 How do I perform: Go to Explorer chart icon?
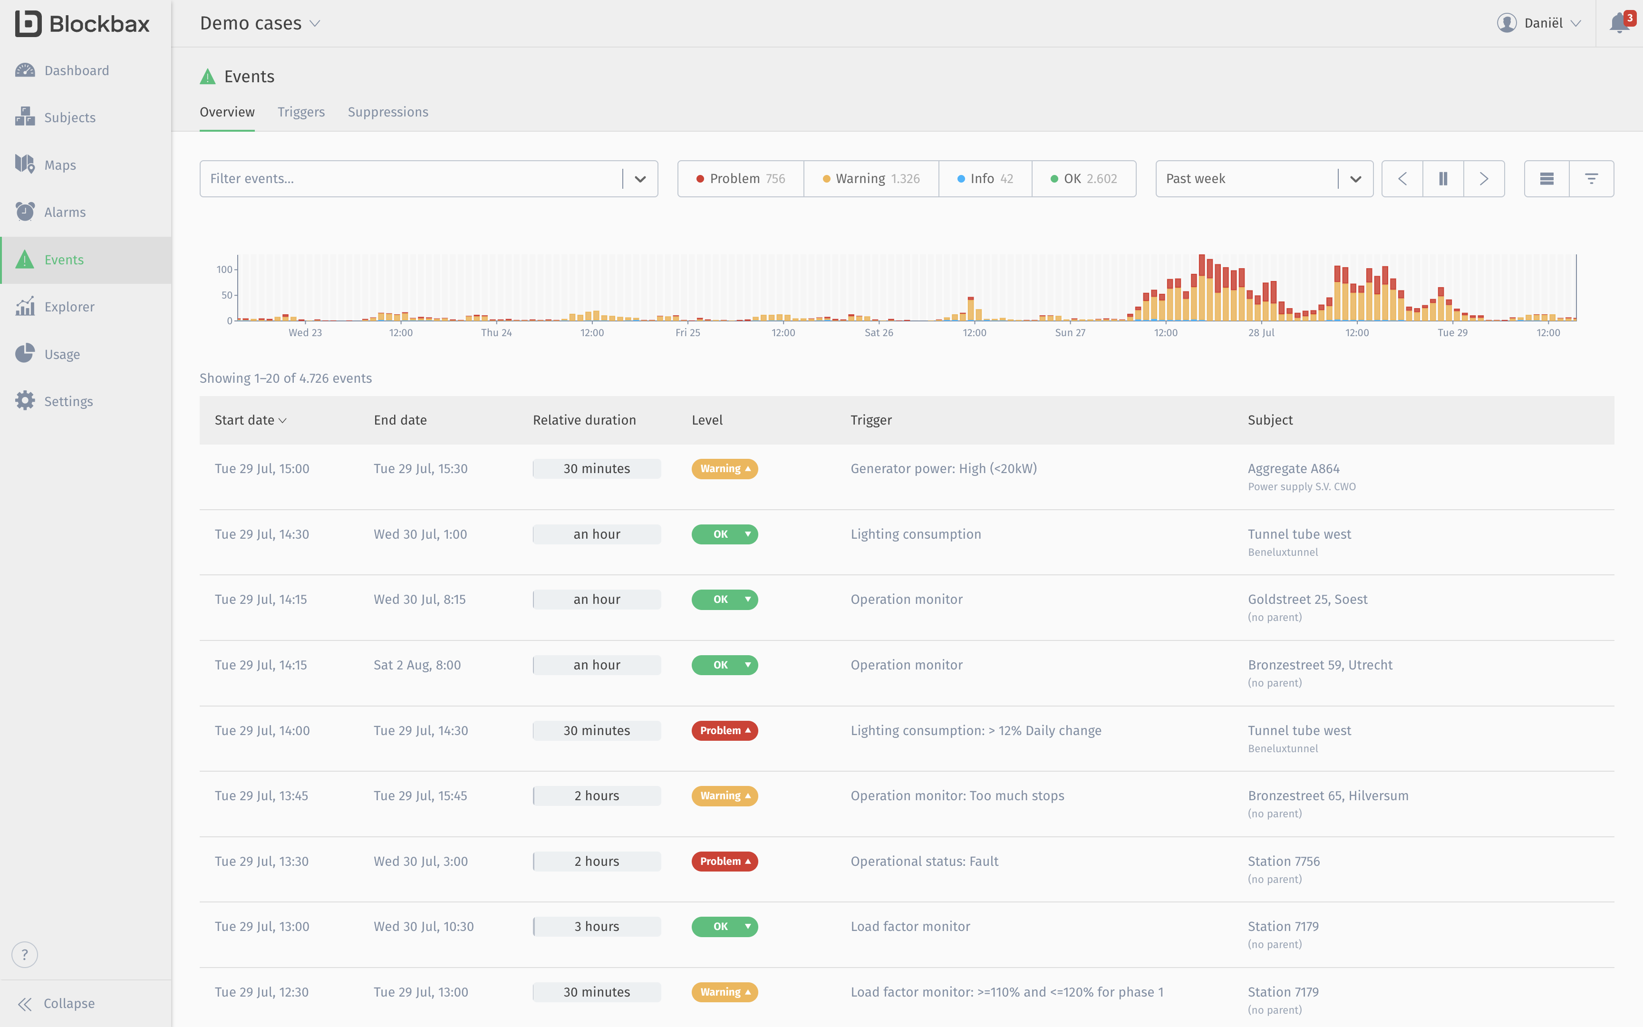(x=25, y=307)
